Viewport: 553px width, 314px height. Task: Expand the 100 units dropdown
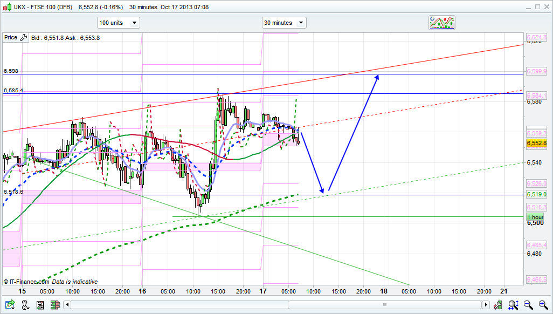[118, 23]
